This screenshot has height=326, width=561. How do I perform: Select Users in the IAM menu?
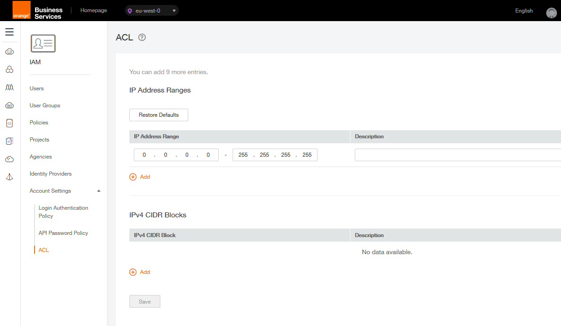[x=36, y=88]
